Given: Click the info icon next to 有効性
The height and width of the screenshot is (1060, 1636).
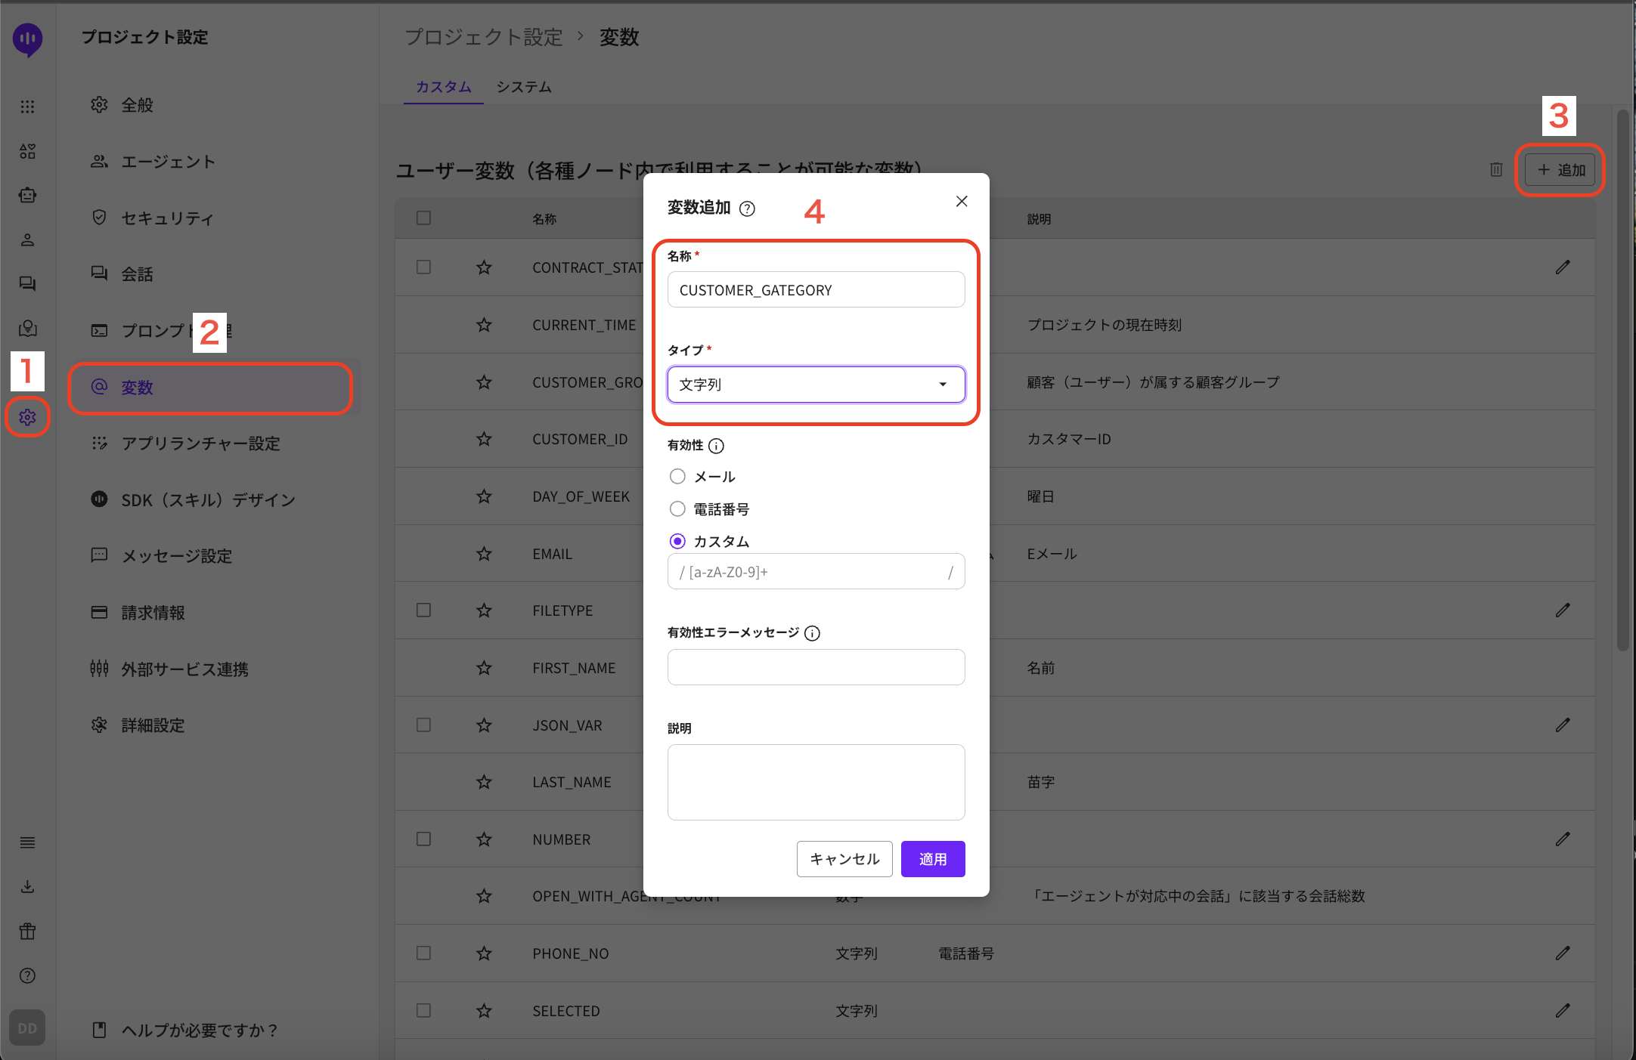Looking at the screenshot, I should [x=716, y=446].
